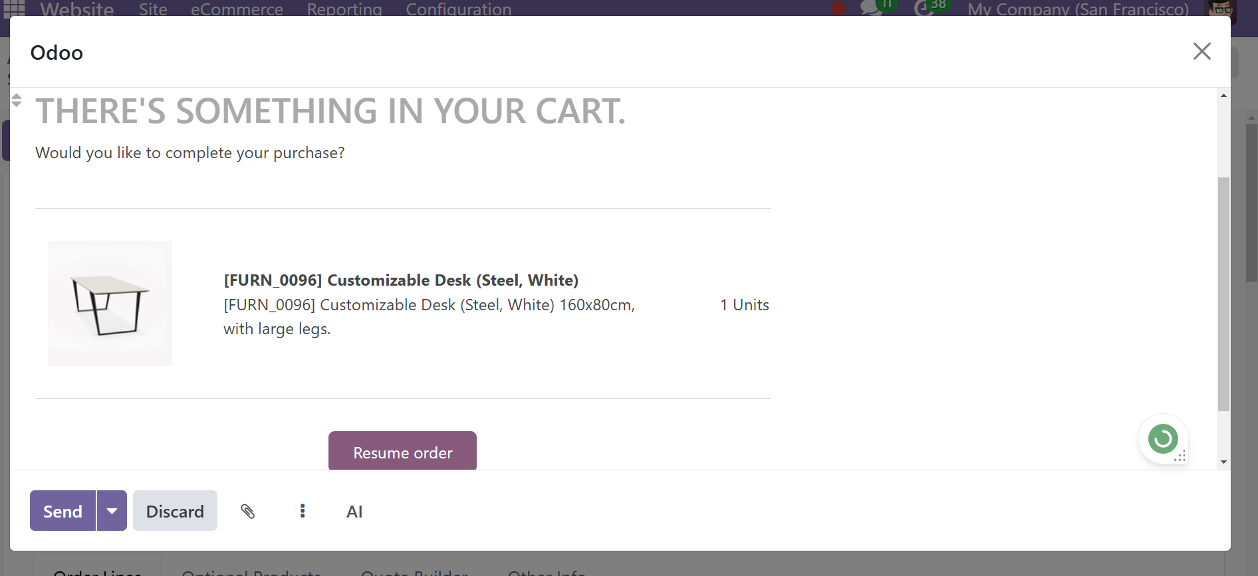Open the three-dot more options menu
Image resolution: width=1258 pixels, height=576 pixels.
pyautogui.click(x=303, y=511)
